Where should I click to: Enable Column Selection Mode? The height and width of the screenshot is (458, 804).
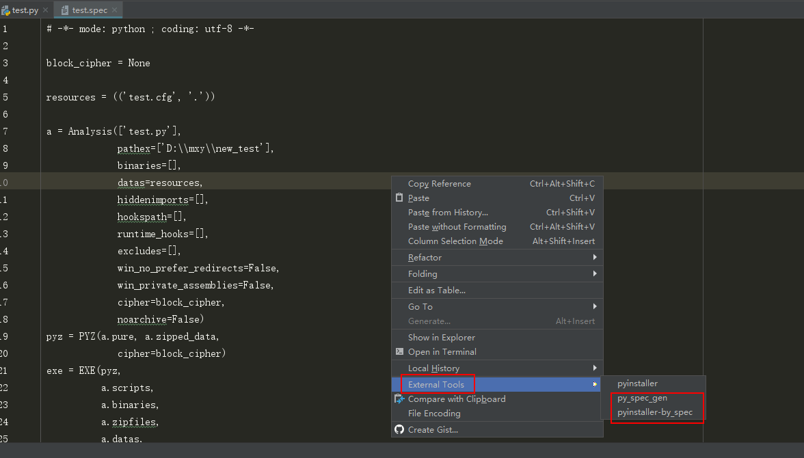click(455, 241)
